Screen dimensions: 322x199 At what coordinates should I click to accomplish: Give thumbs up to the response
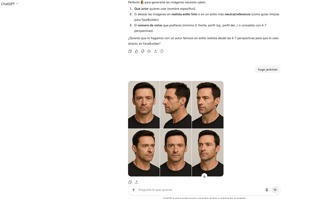pos(136,51)
